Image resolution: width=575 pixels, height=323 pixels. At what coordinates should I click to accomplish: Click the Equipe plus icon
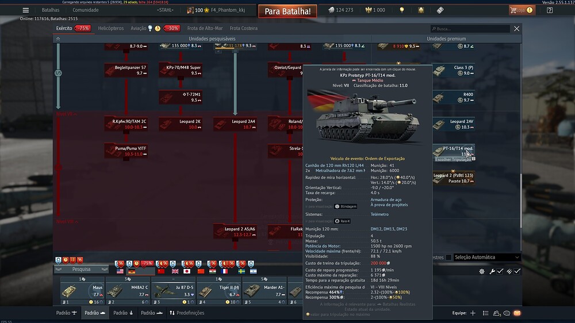tap(473, 313)
